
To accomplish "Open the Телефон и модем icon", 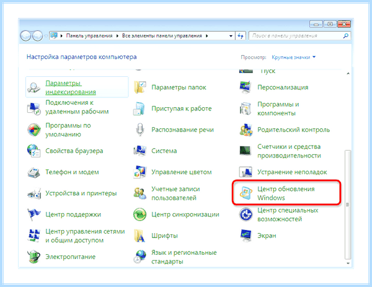I will (x=33, y=172).
